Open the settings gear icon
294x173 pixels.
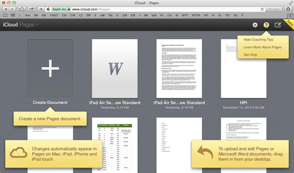(x=255, y=25)
